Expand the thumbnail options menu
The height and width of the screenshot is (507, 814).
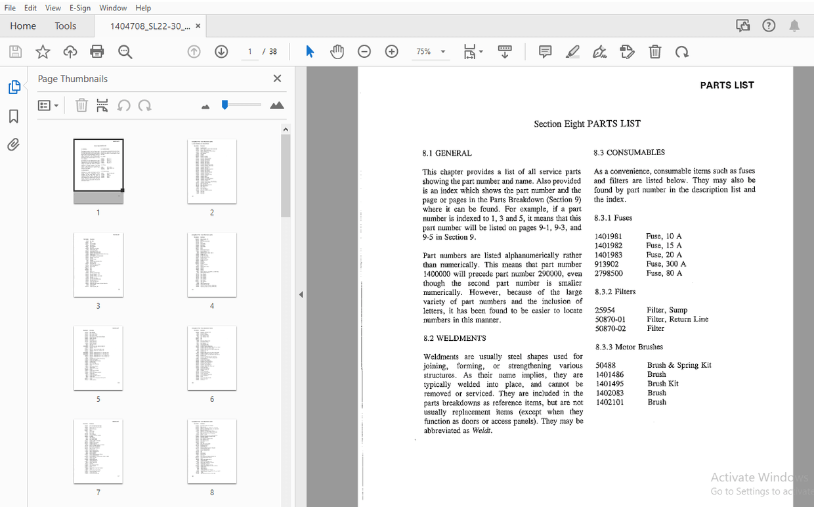click(48, 105)
